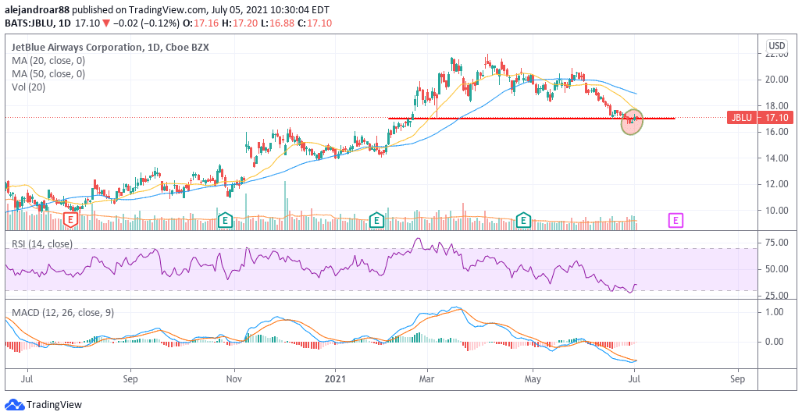This screenshot has width=802, height=419.
Task: Select the MA (50, close, 0) legend
Action: point(48,73)
